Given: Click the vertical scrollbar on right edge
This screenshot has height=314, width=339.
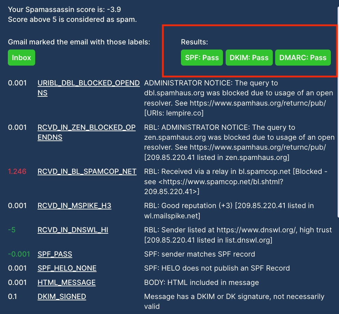Looking at the screenshot, I should [x=338, y=113].
